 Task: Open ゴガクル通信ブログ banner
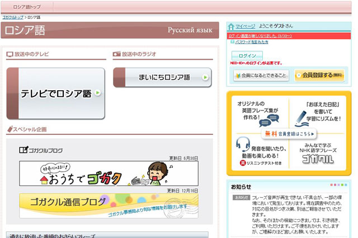(109, 206)
